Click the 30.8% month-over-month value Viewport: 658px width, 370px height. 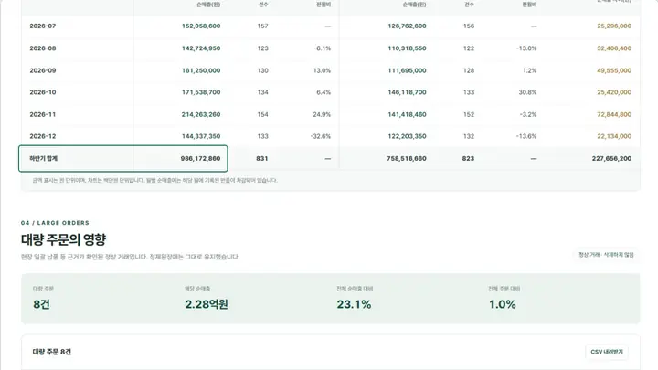click(527, 92)
